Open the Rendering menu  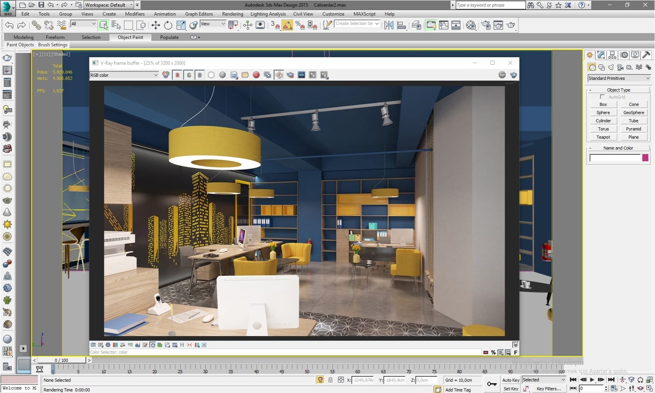[x=232, y=14]
